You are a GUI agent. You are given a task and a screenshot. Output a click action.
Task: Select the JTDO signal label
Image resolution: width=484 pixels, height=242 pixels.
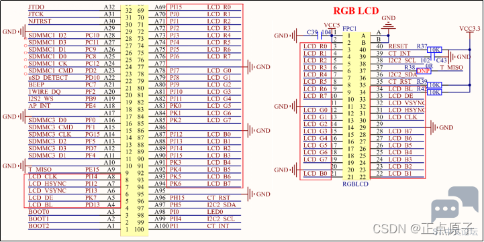click(36, 7)
